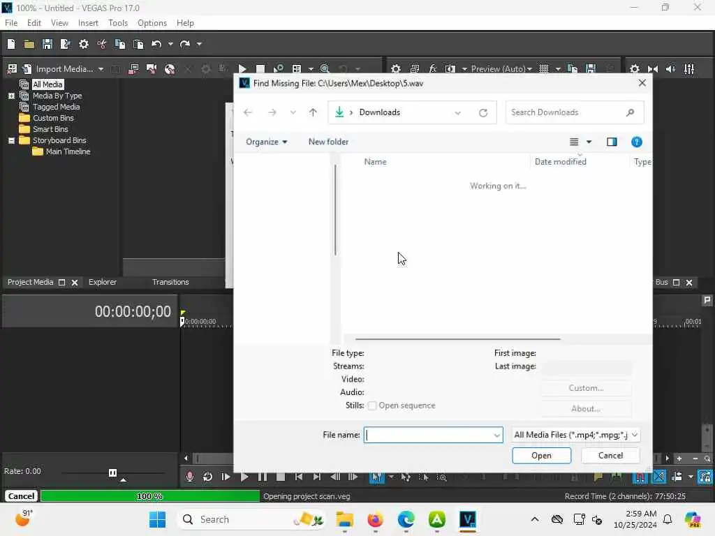Switch to the Project Media tab
Viewport: 715px width, 536px height.
30,282
